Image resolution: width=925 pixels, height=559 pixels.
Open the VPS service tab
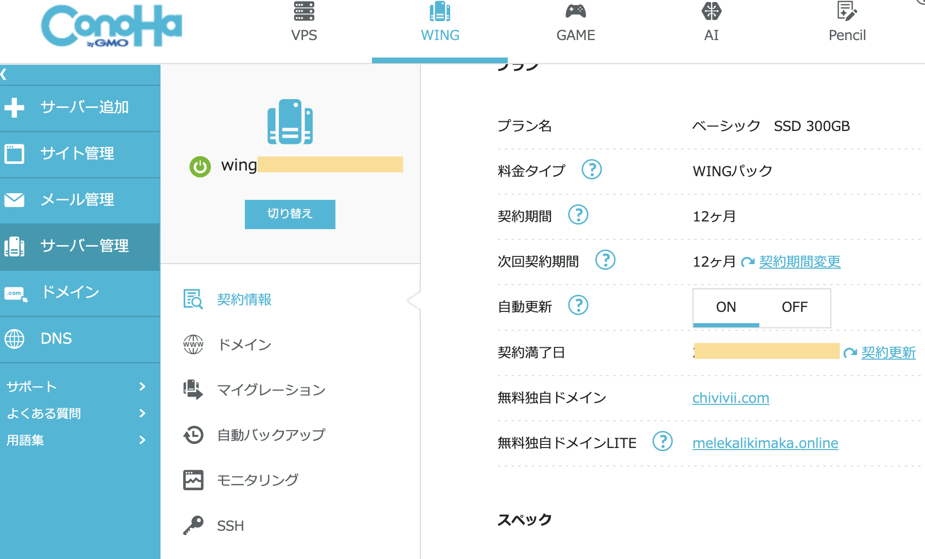point(304,22)
